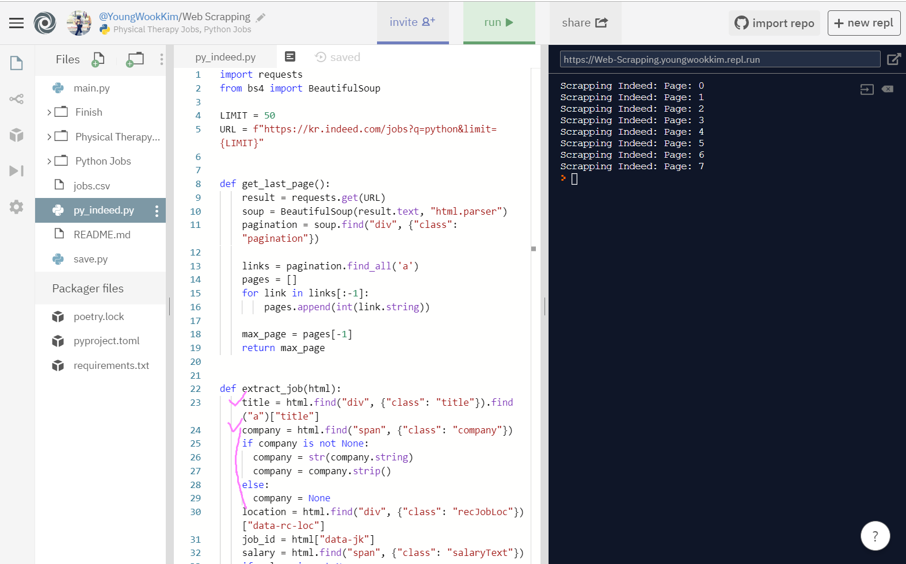
Task: Edit repl name with pencil icon
Action: click(x=261, y=17)
